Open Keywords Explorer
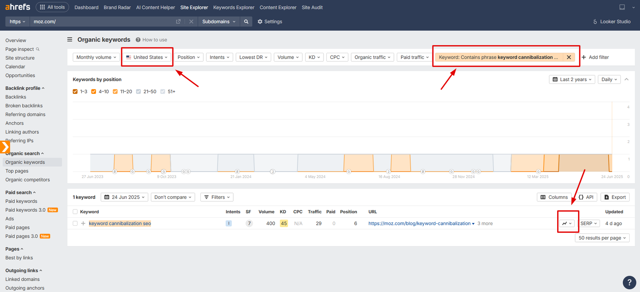The width and height of the screenshot is (640, 292). [234, 7]
